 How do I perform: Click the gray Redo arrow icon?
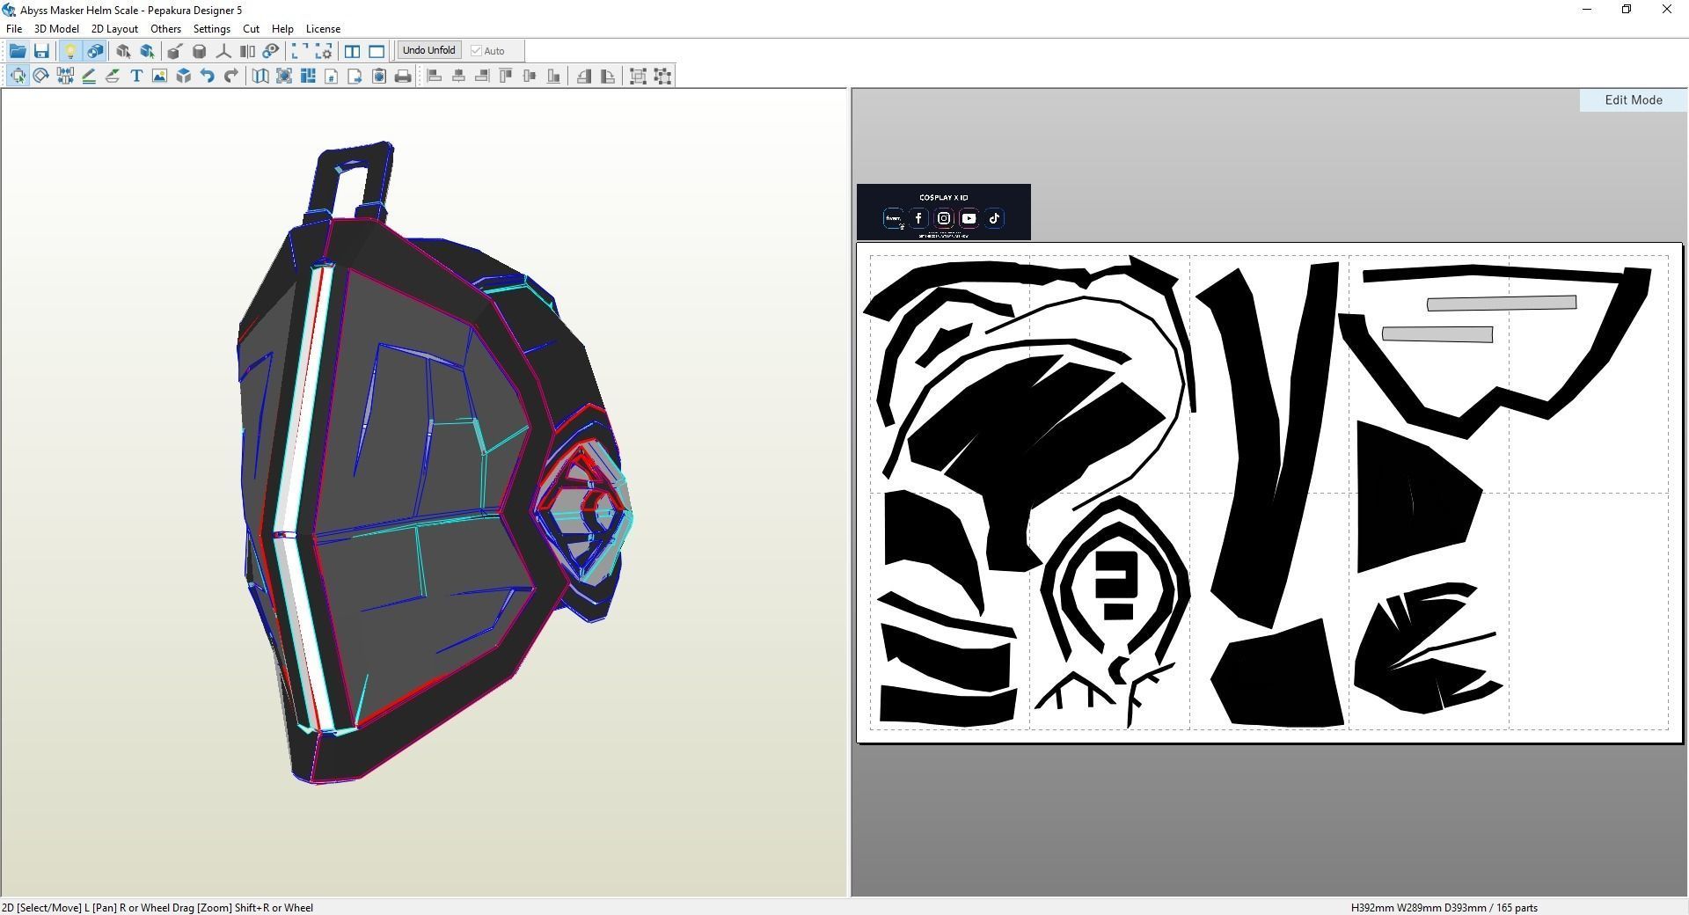(x=230, y=77)
